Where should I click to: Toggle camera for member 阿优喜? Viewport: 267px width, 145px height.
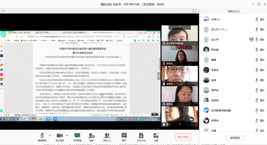(x=262, y=50)
